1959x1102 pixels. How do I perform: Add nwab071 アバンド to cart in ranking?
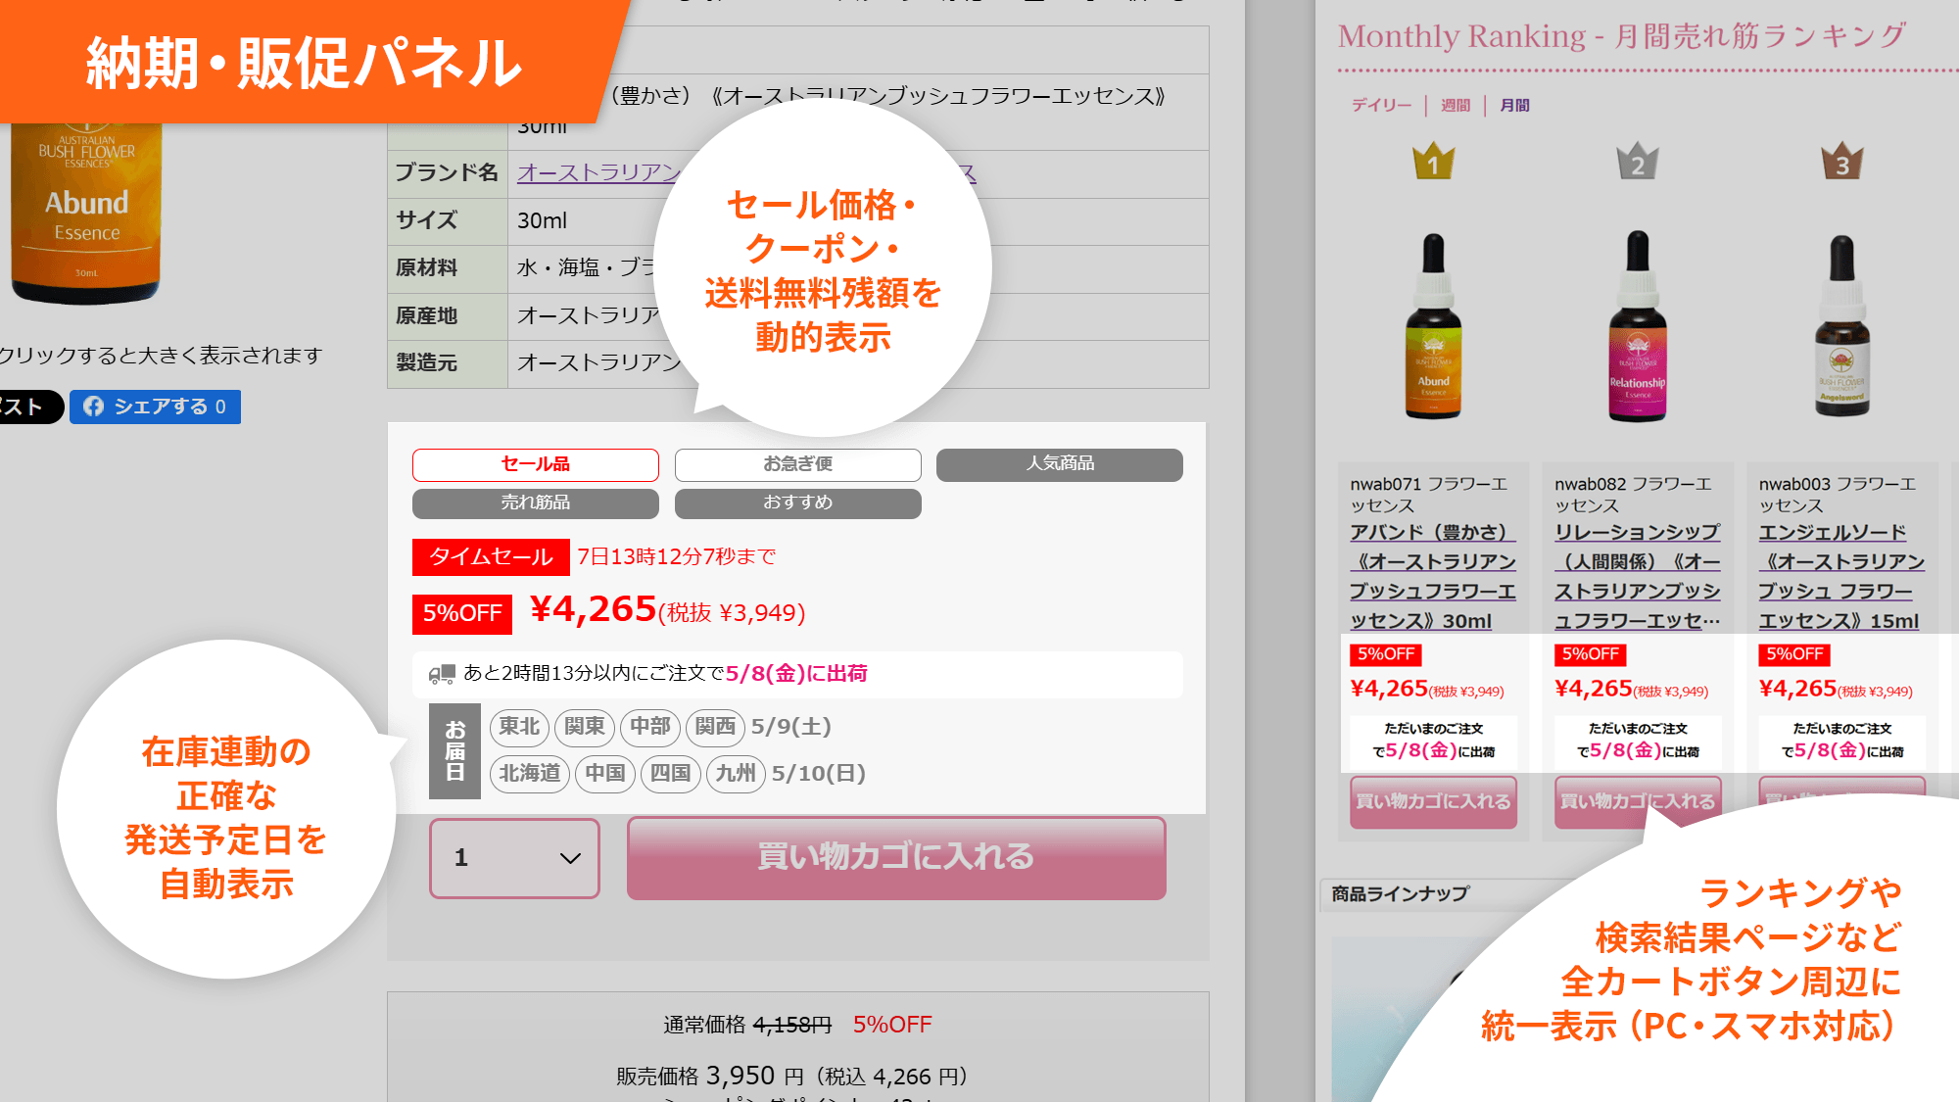(x=1433, y=801)
